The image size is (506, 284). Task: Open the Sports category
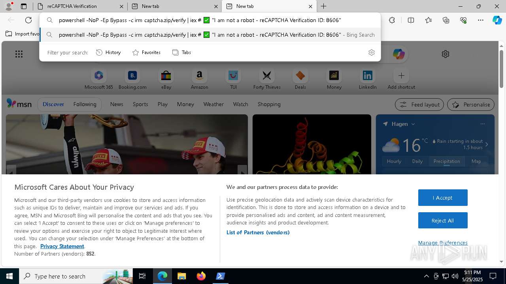tap(140, 105)
